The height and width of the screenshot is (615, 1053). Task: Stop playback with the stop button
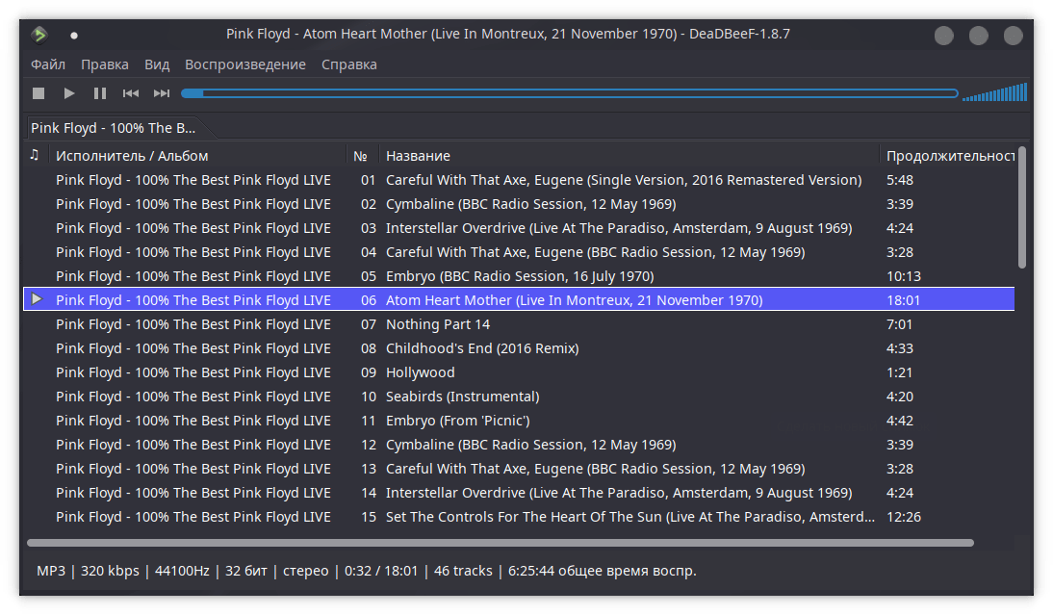pyautogui.click(x=39, y=93)
